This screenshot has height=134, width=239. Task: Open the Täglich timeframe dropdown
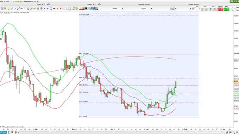click(x=147, y=9)
